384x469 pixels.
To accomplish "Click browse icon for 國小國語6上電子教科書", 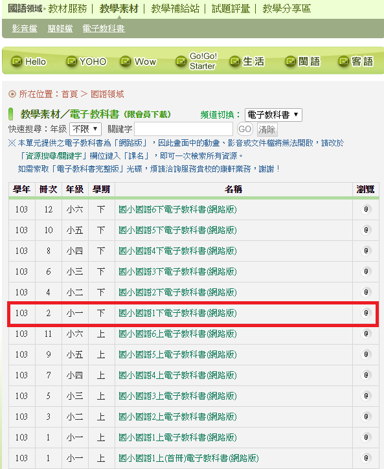I will point(366,334).
